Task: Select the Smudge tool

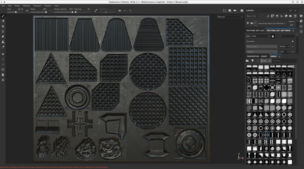Action: (3, 37)
